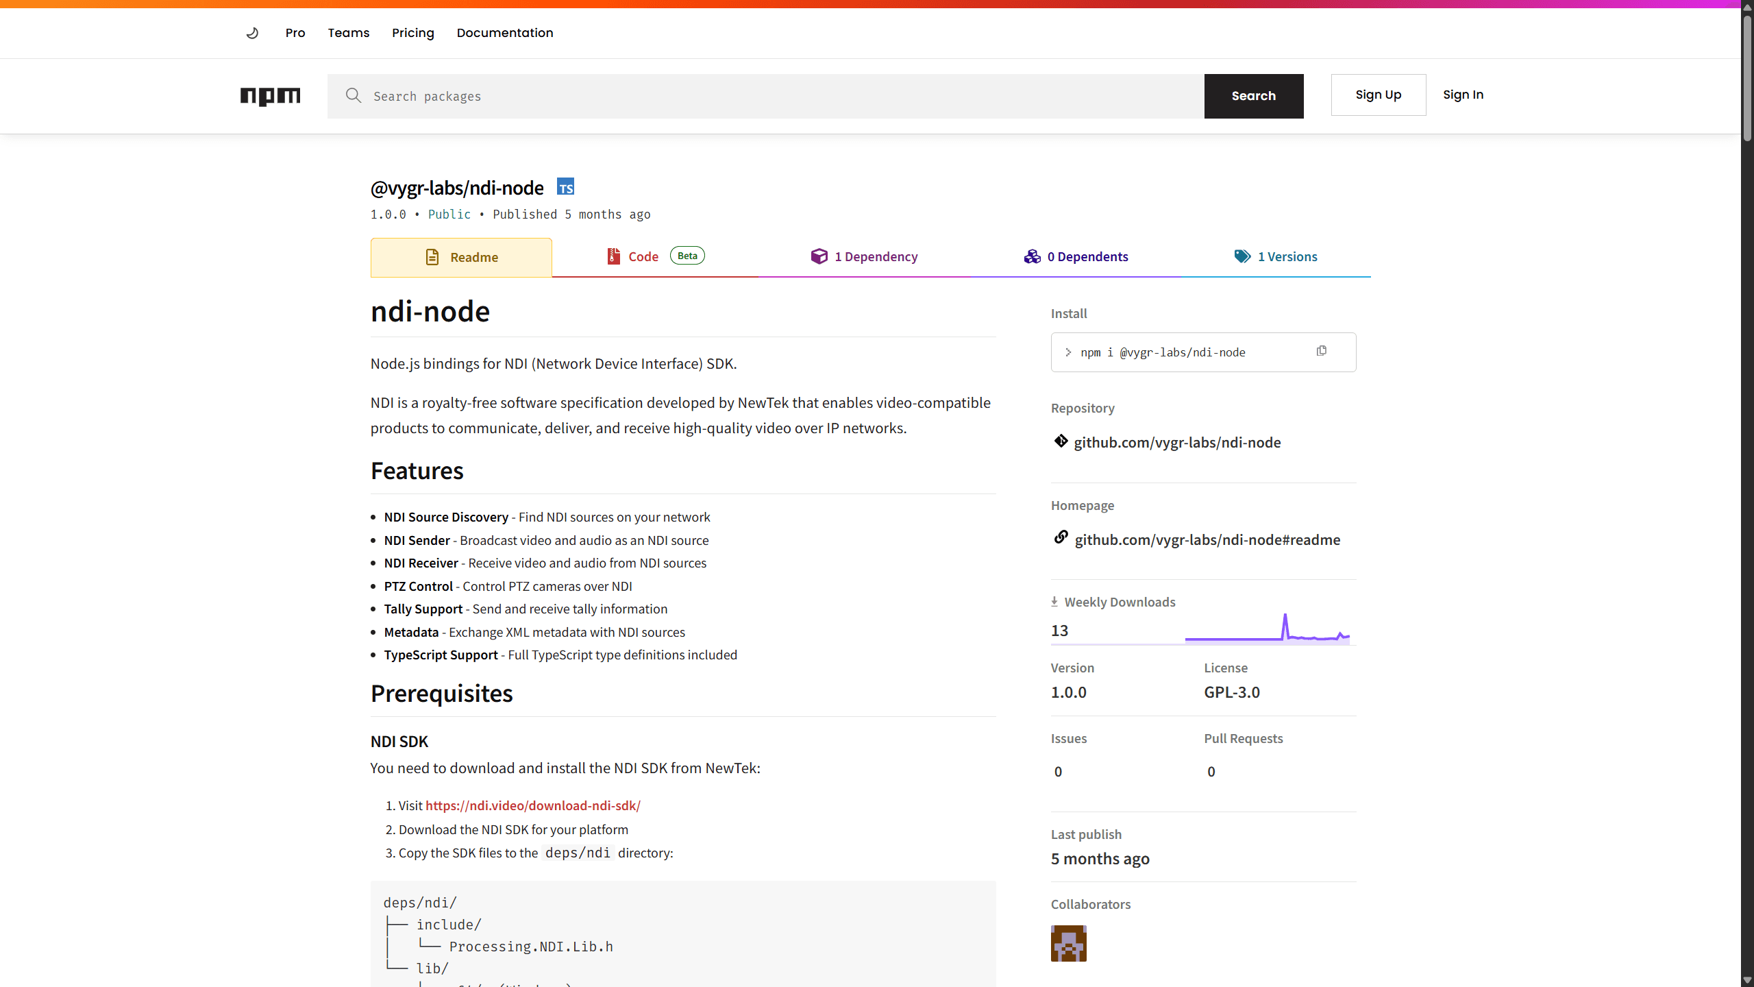
Task: Click the Sign In link
Action: [x=1463, y=95]
